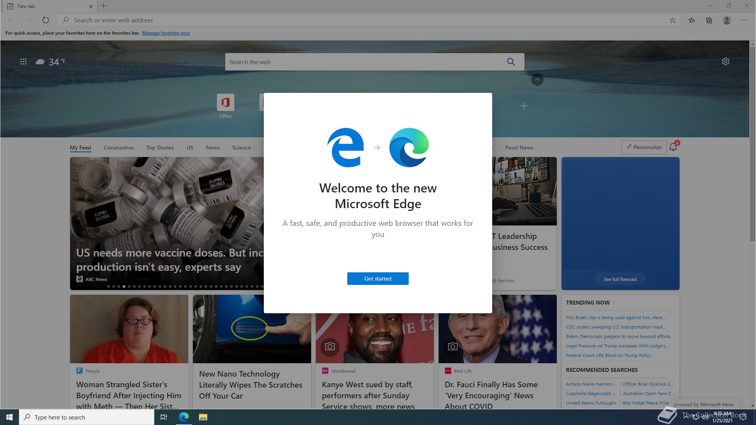Add this page to favorites star
The image size is (756, 425).
coord(673,20)
